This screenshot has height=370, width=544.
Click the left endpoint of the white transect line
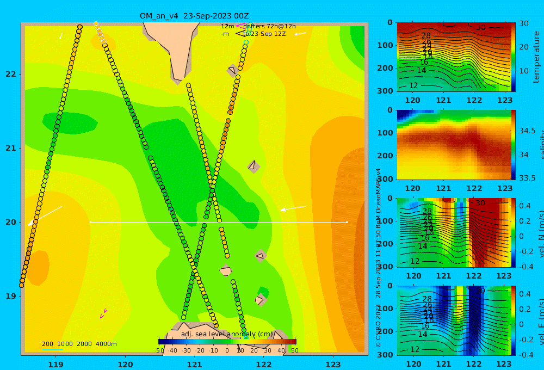point(90,222)
